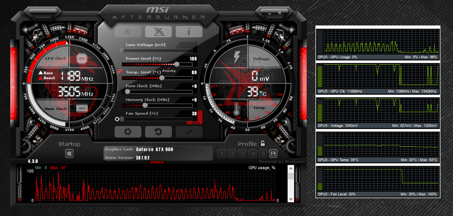The image size is (453, 216).
Task: Click the Temp. Limit value 80
Action: tap(194, 72)
